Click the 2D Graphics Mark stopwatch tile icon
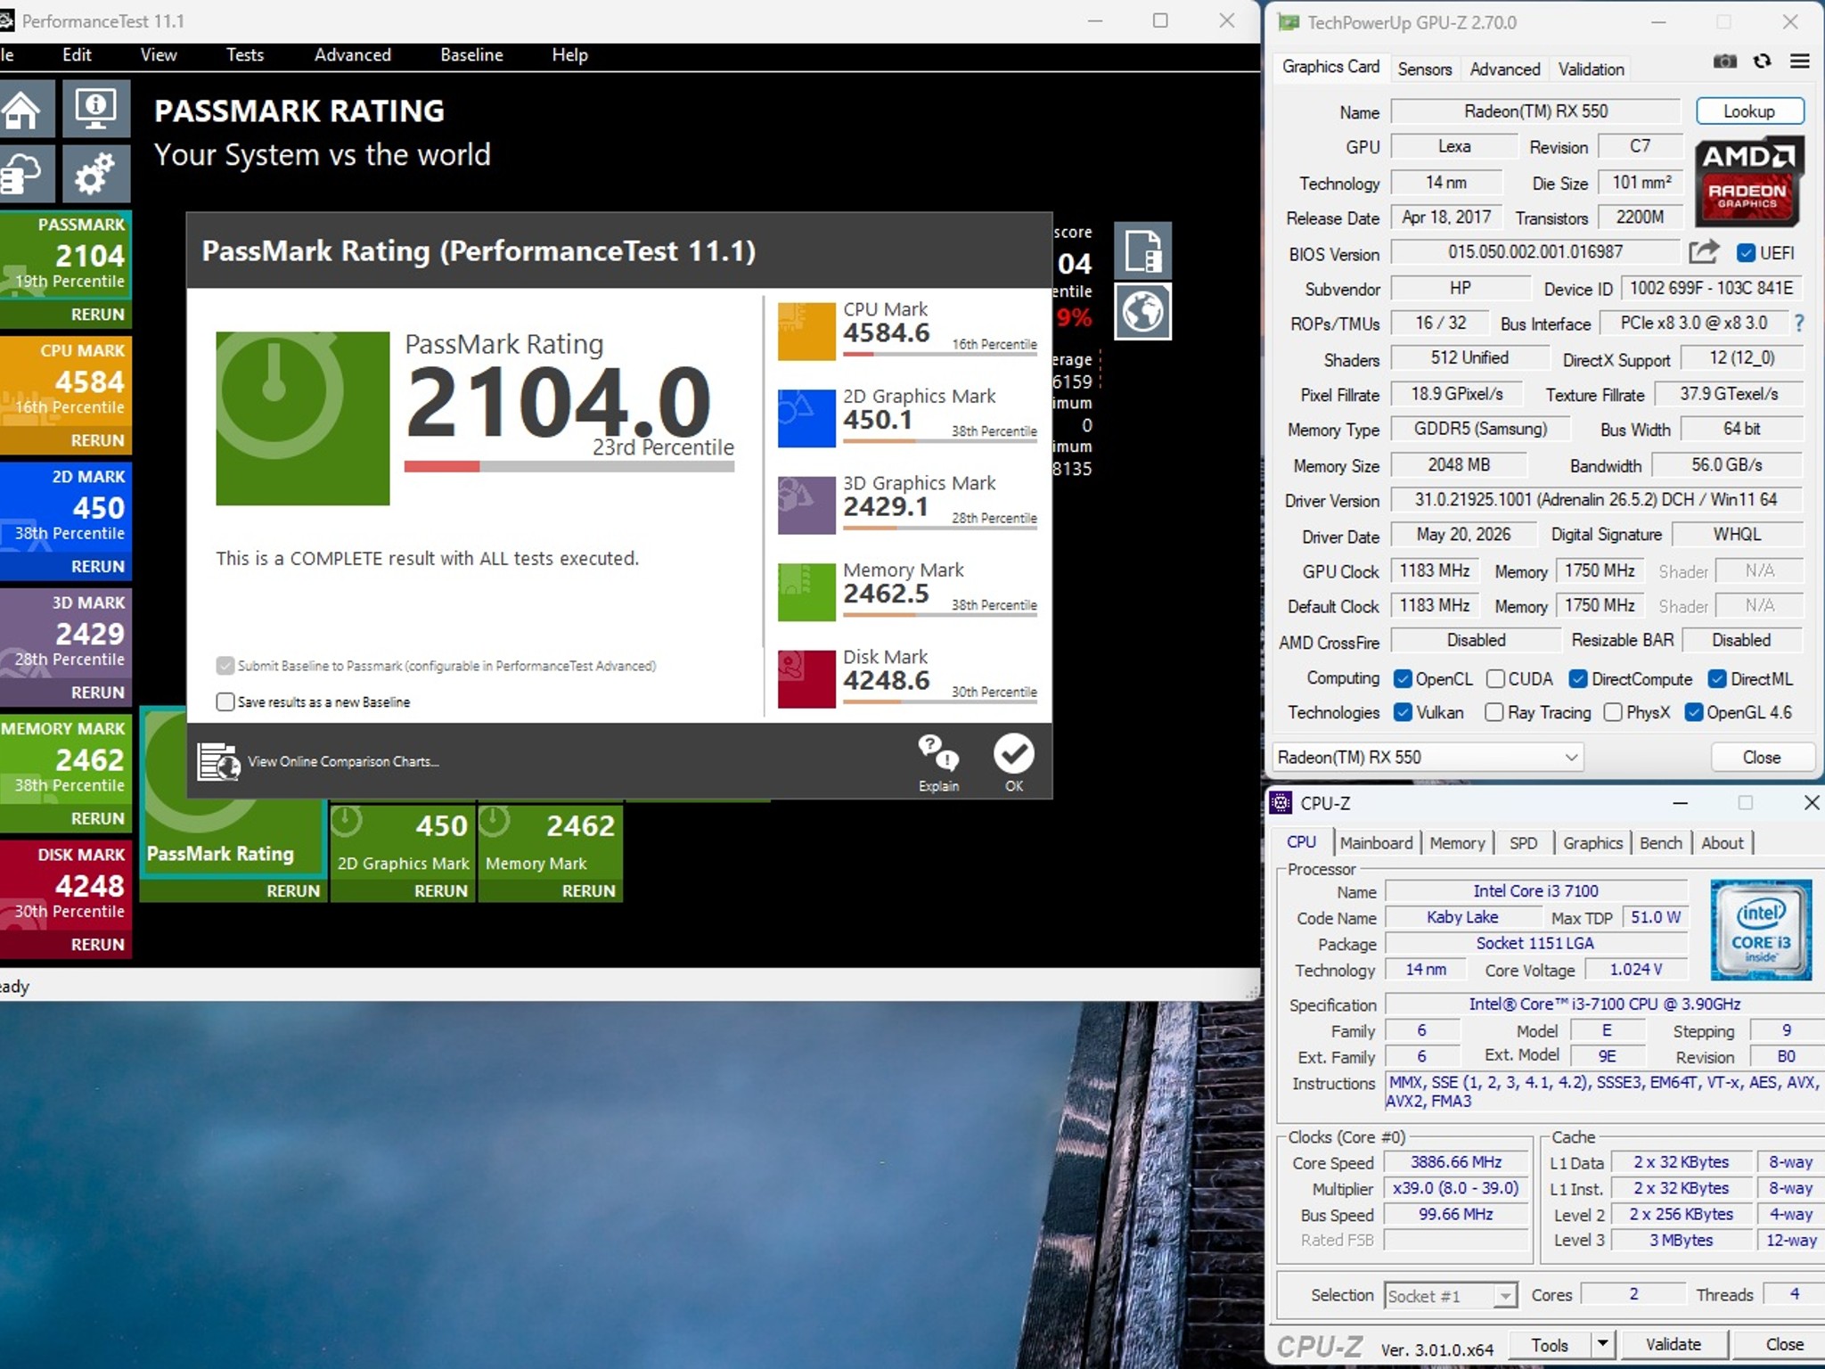 pos(346,822)
